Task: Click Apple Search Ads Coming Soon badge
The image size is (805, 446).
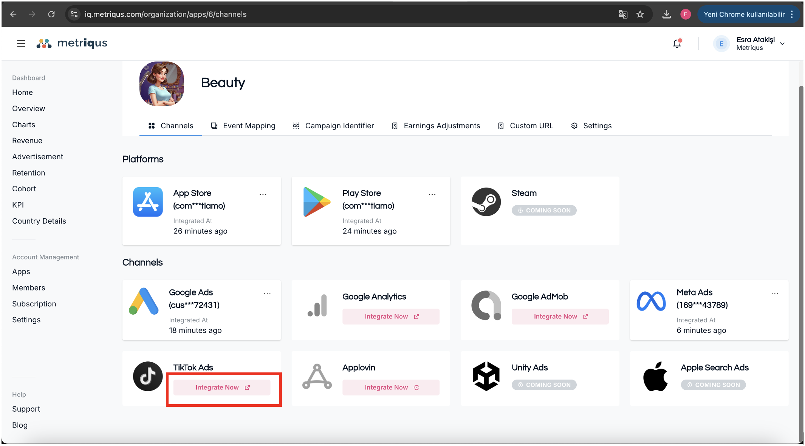Action: [713, 385]
